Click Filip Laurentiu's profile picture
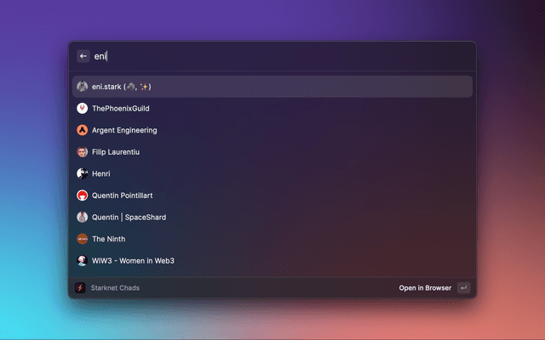This screenshot has width=545, height=340. (82, 152)
